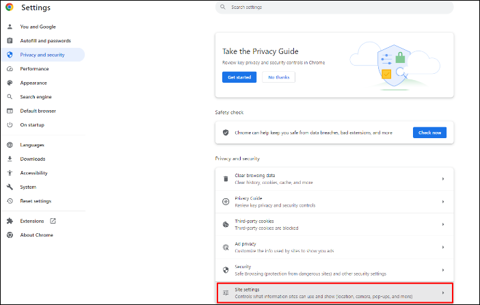
Task: Click the Appearance palette icon
Action: (10, 83)
